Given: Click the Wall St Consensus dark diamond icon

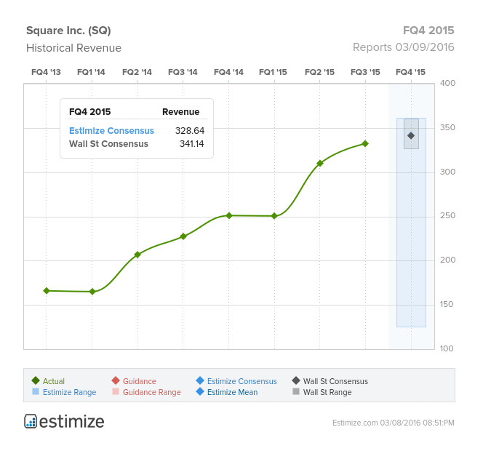Looking at the screenshot, I should tap(296, 380).
